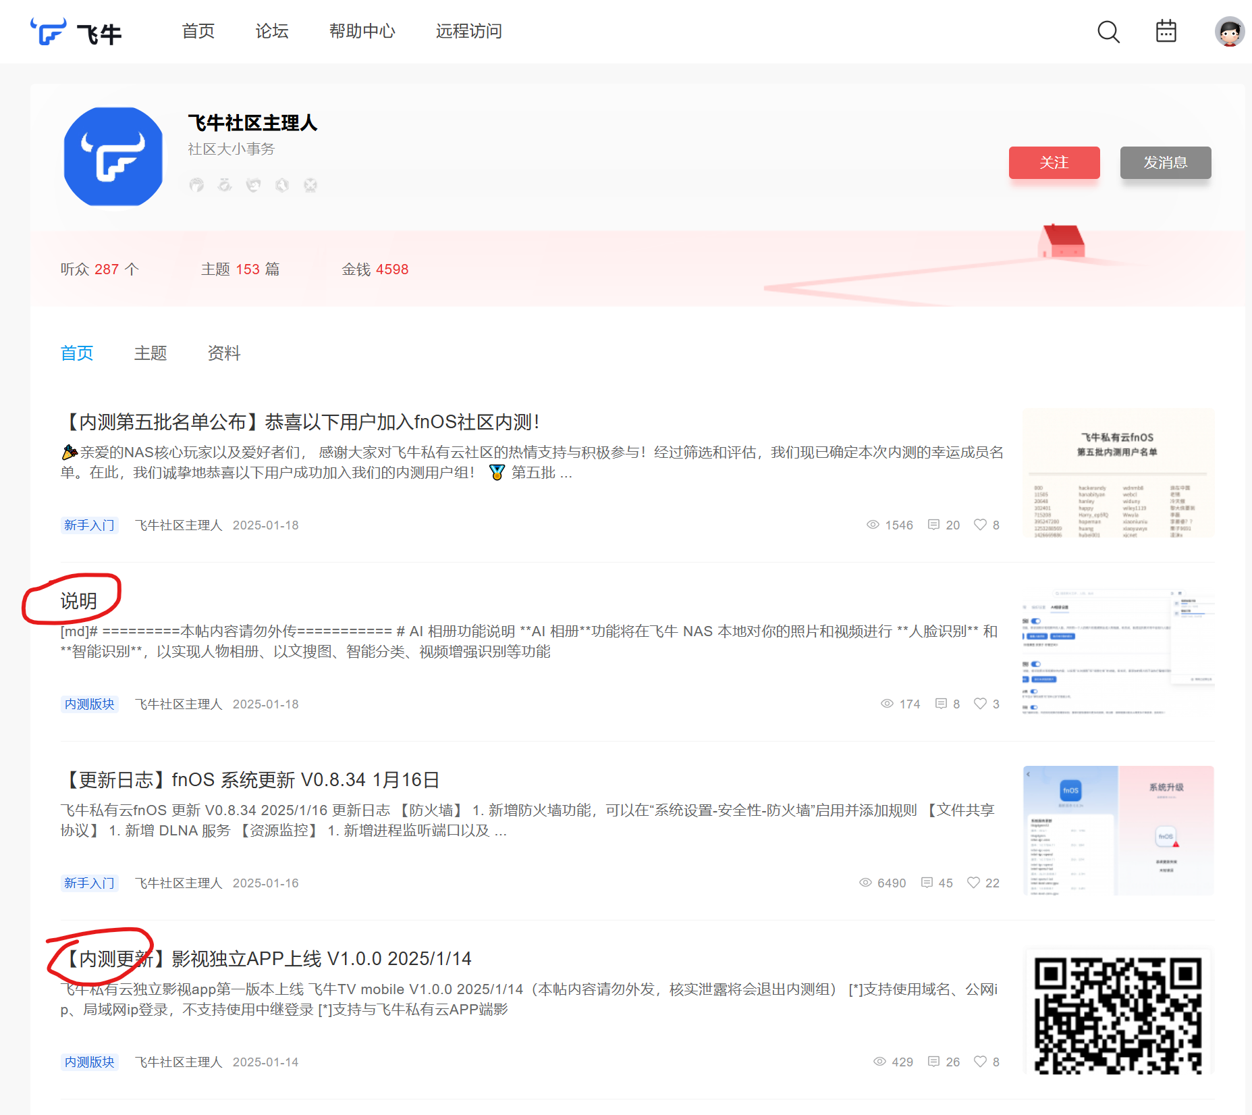Click the views eye icon beside 1546
1252x1115 pixels.
pos(873,525)
